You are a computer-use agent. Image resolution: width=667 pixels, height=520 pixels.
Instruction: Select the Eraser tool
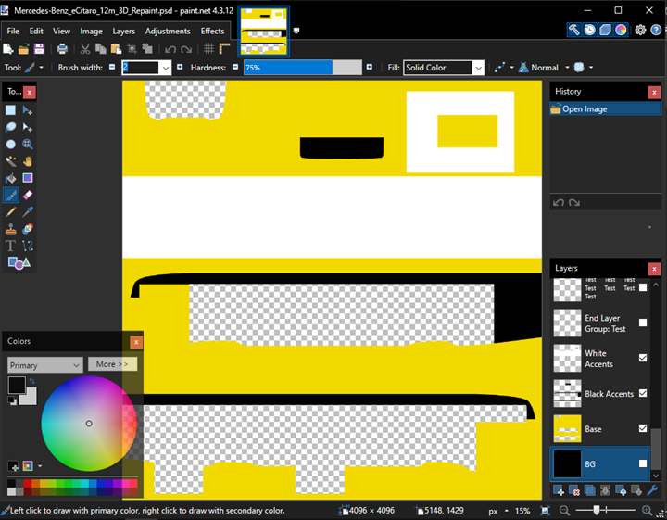click(x=28, y=196)
